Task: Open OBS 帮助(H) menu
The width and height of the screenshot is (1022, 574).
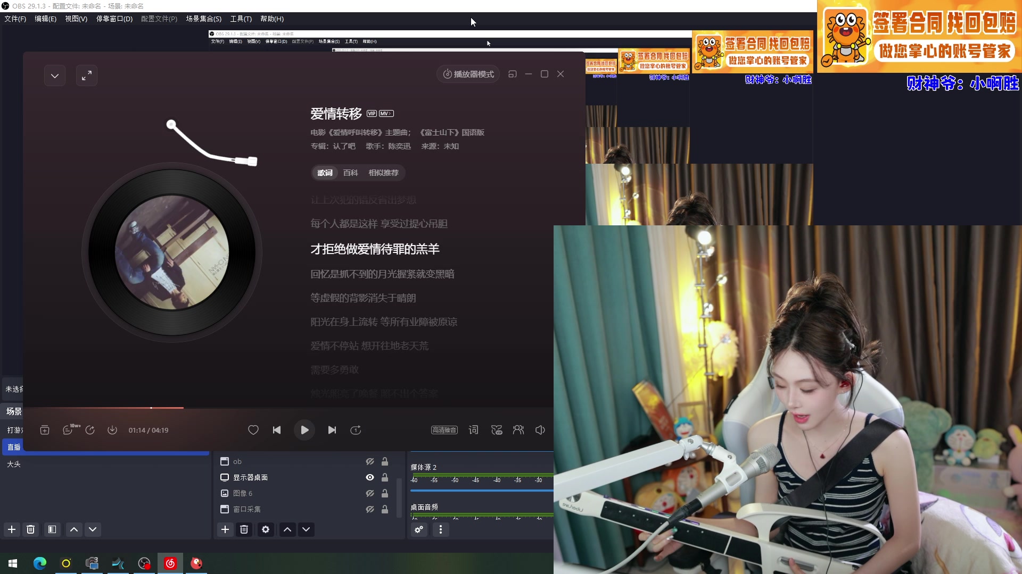Action: point(272,19)
